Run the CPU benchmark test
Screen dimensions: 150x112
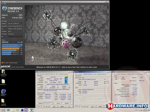click(20, 18)
